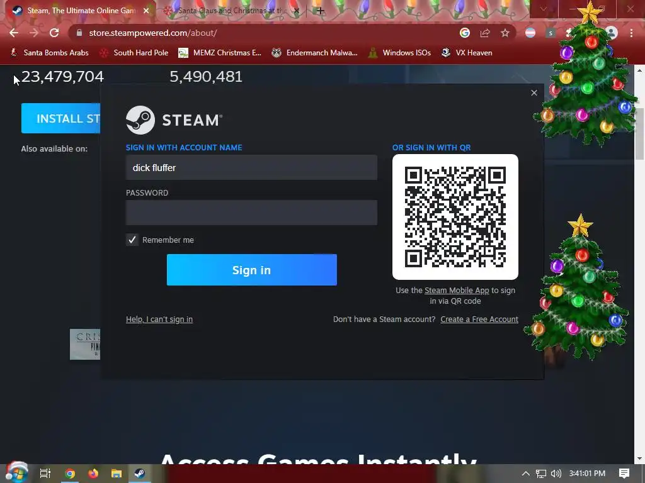Click the taskbar clock 3:41:01 PM
This screenshot has height=483, width=645.
pos(587,474)
